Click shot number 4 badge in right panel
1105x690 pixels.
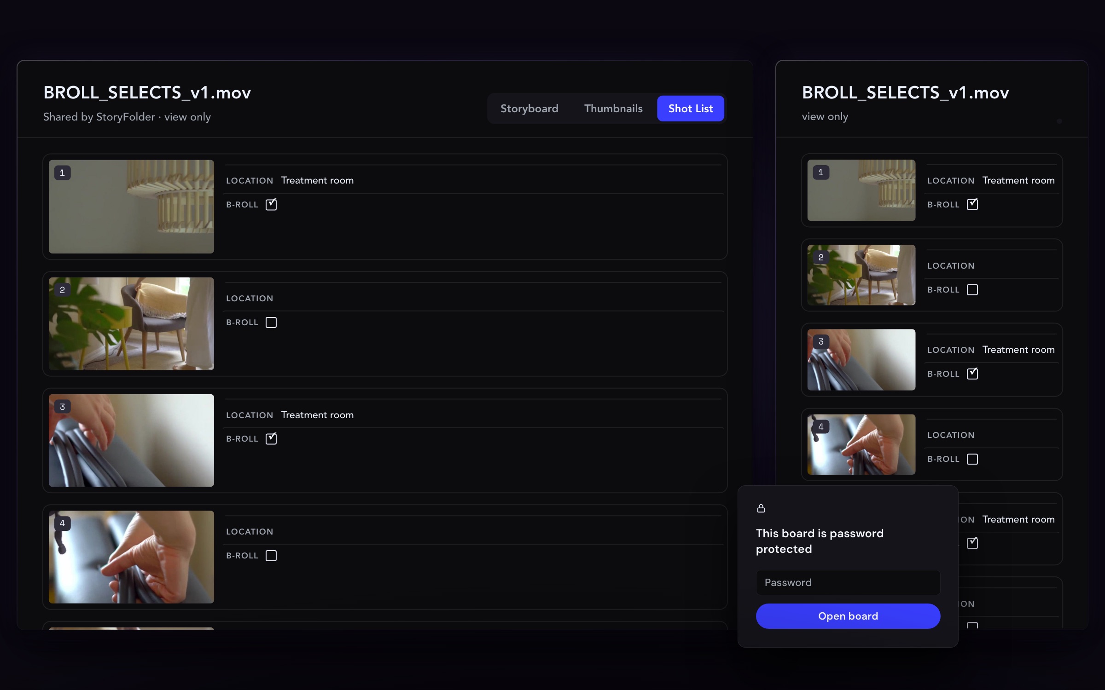click(821, 426)
